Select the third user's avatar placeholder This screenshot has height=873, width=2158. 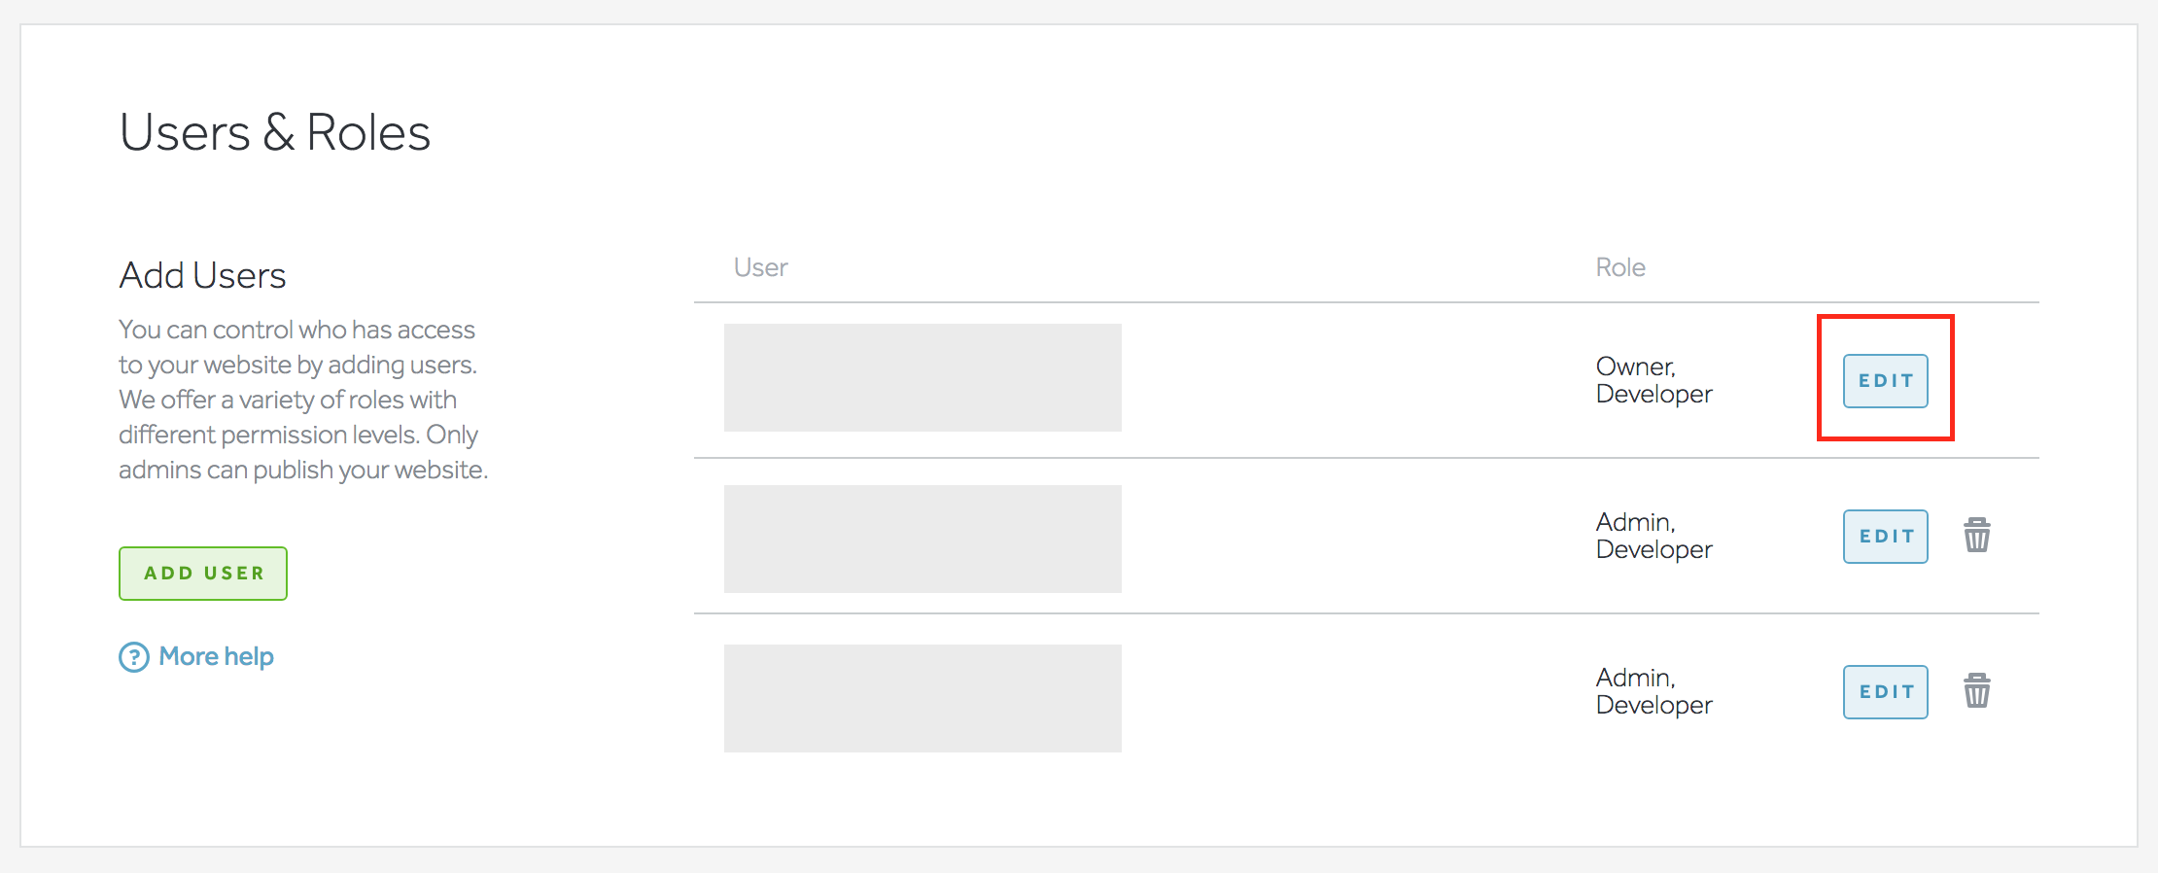coord(922,698)
